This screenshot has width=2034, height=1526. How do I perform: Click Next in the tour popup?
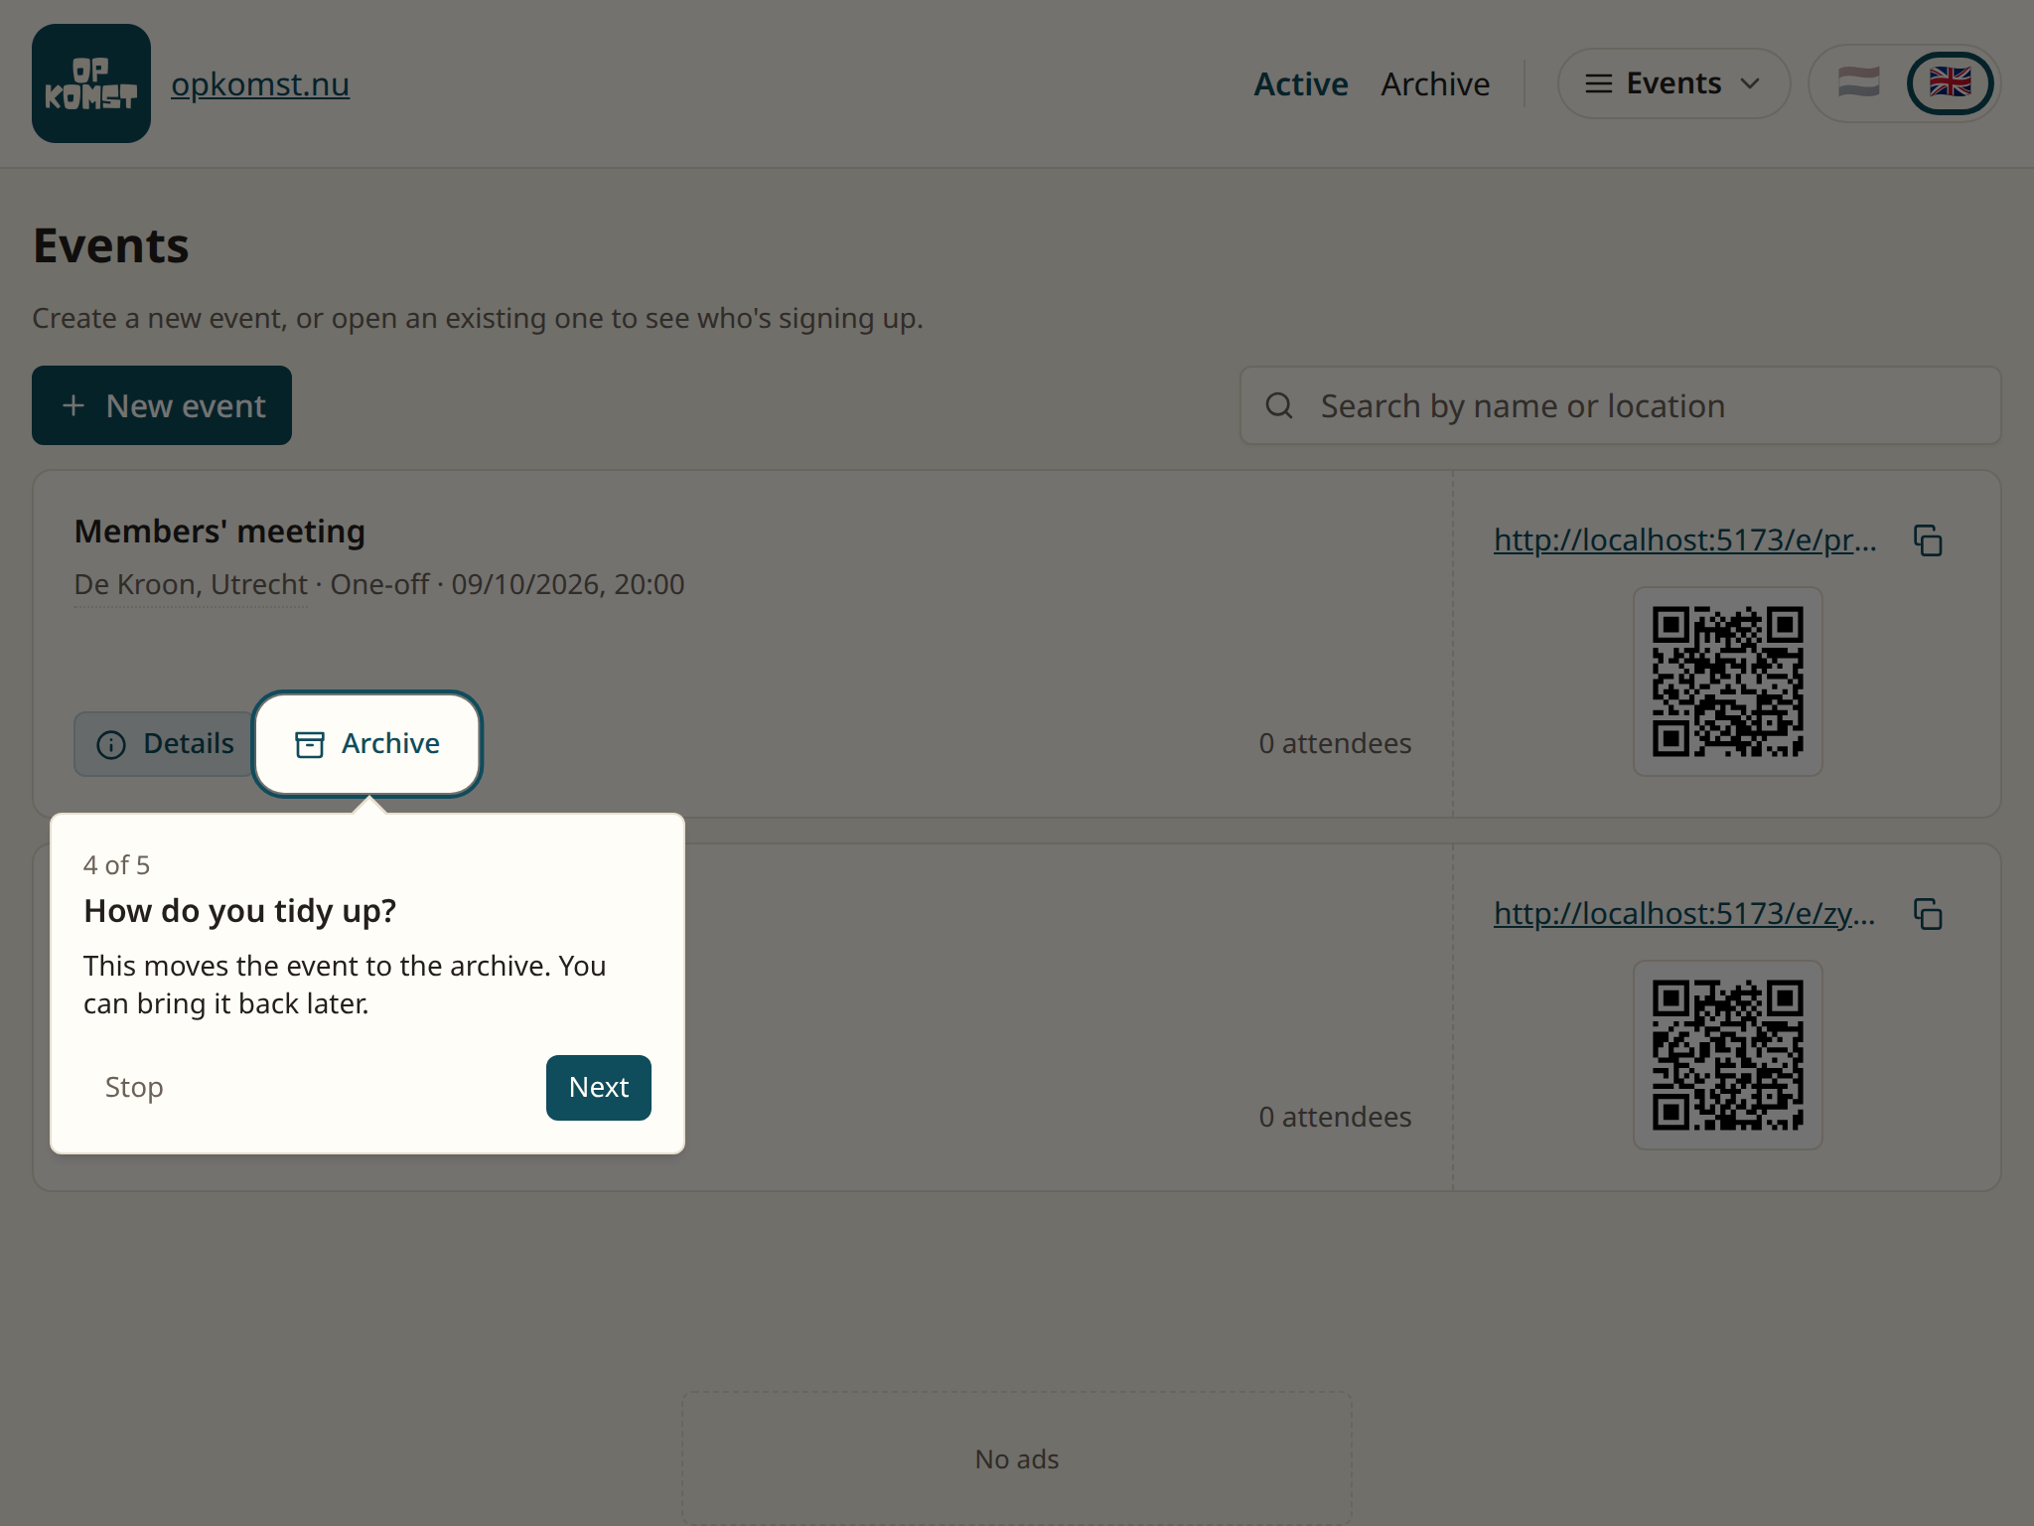[x=599, y=1087]
